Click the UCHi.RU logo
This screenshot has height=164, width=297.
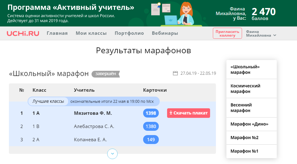tap(23, 34)
